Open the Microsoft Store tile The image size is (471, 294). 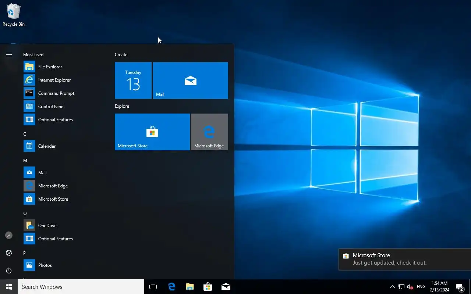pyautogui.click(x=152, y=132)
